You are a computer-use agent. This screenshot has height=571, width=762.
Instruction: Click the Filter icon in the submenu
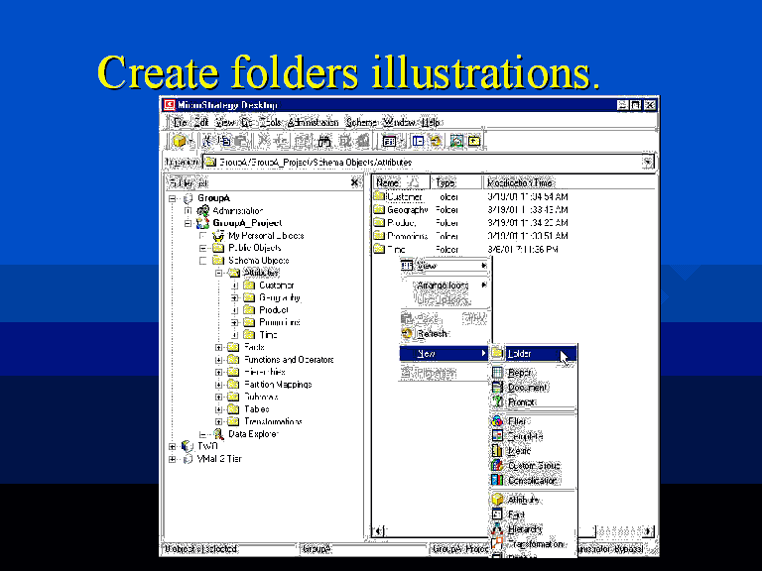point(498,421)
